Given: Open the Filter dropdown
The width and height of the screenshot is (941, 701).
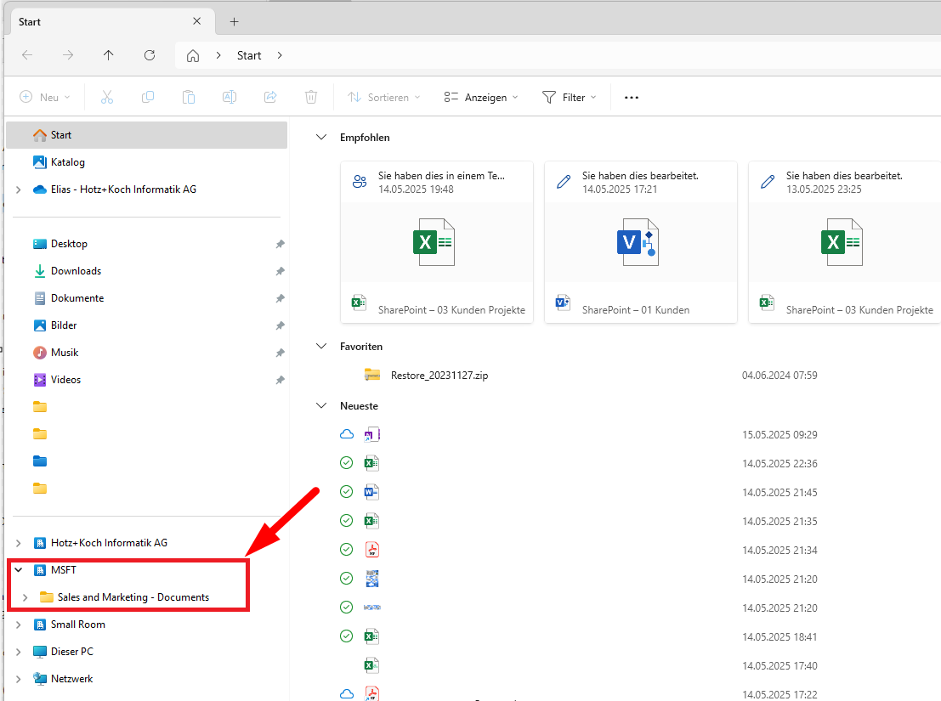Looking at the screenshot, I should [x=569, y=98].
